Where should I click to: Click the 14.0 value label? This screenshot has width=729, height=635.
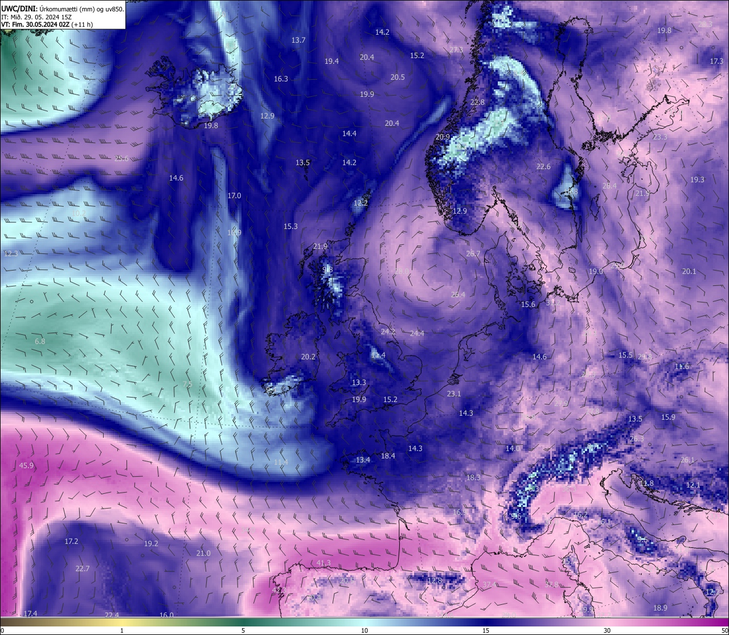[x=513, y=448]
